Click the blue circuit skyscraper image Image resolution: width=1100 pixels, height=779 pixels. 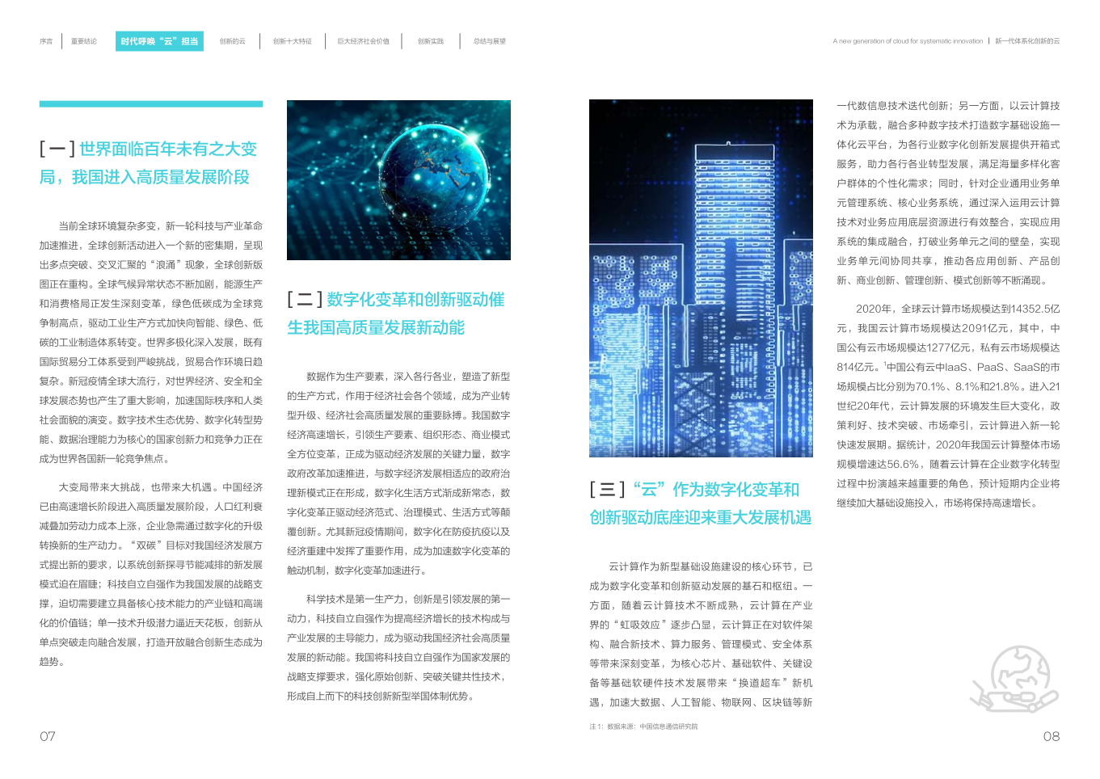(701, 279)
